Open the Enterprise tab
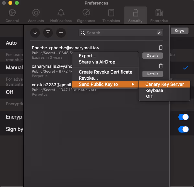Screen dimensions: 194x187 (159, 16)
